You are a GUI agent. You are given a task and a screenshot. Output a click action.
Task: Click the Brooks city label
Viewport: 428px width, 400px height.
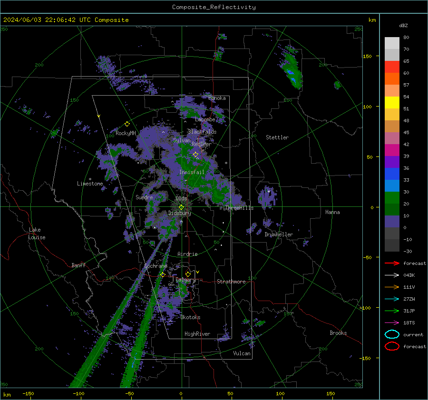point(338,333)
